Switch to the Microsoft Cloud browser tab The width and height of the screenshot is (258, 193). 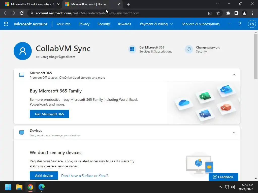pyautogui.click(x=31, y=4)
